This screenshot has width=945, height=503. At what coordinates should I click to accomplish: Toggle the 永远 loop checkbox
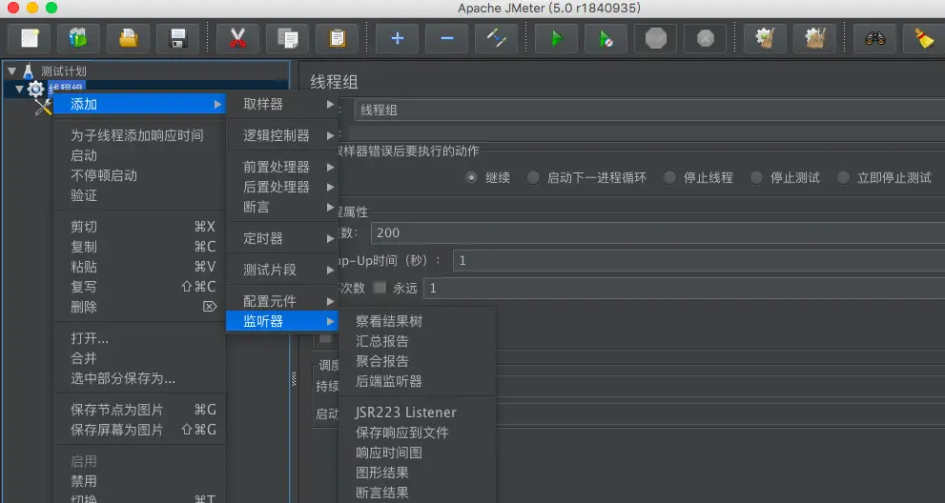pyautogui.click(x=380, y=288)
